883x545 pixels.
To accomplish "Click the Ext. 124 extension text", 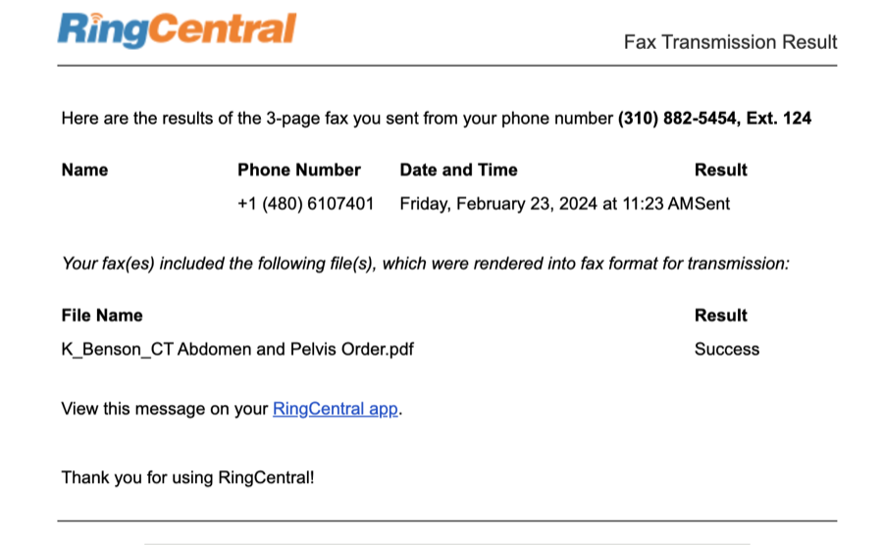I will [x=779, y=118].
